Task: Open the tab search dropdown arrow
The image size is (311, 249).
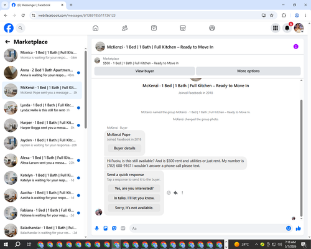Action: coord(5,5)
